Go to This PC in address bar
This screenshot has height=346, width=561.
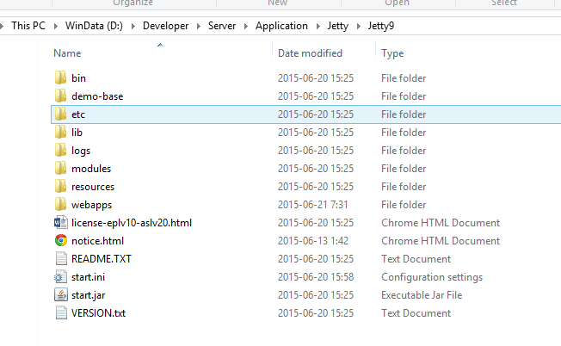coord(28,26)
